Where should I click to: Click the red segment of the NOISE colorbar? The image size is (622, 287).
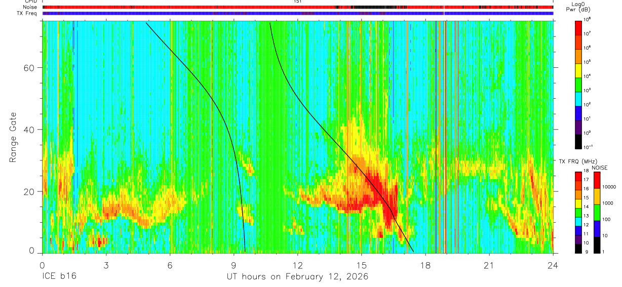click(597, 180)
